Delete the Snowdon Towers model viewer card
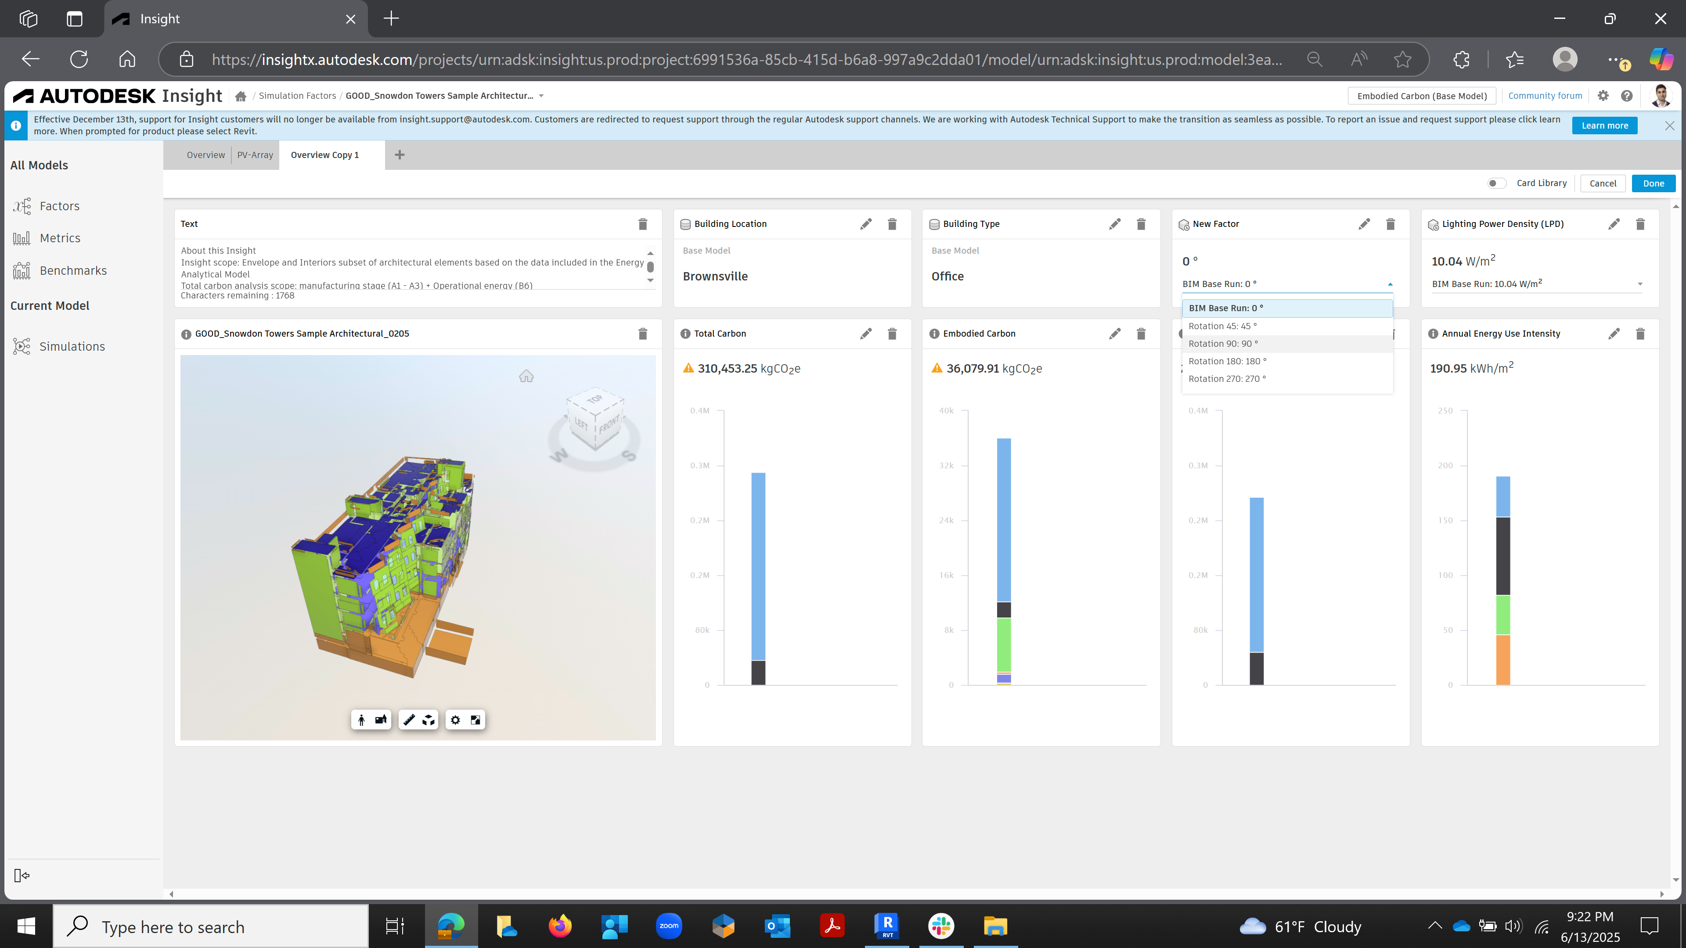 tap(643, 334)
